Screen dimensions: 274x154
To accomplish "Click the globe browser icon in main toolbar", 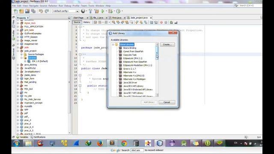I will [83, 11].
